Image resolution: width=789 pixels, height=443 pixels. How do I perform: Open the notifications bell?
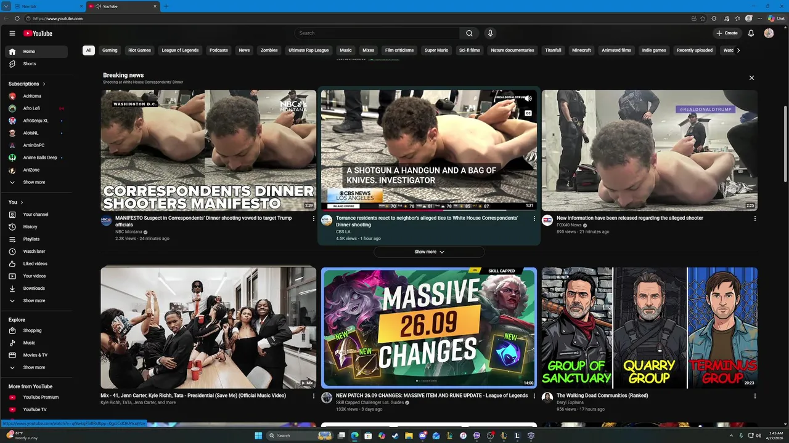point(751,33)
